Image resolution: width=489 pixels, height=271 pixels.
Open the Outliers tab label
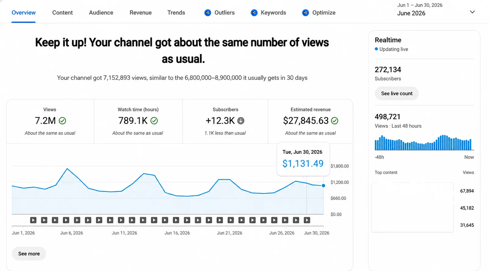[225, 13]
